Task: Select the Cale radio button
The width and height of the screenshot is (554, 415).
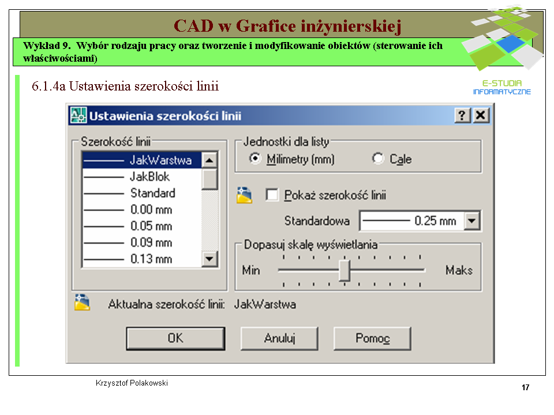Action: pyautogui.click(x=377, y=159)
